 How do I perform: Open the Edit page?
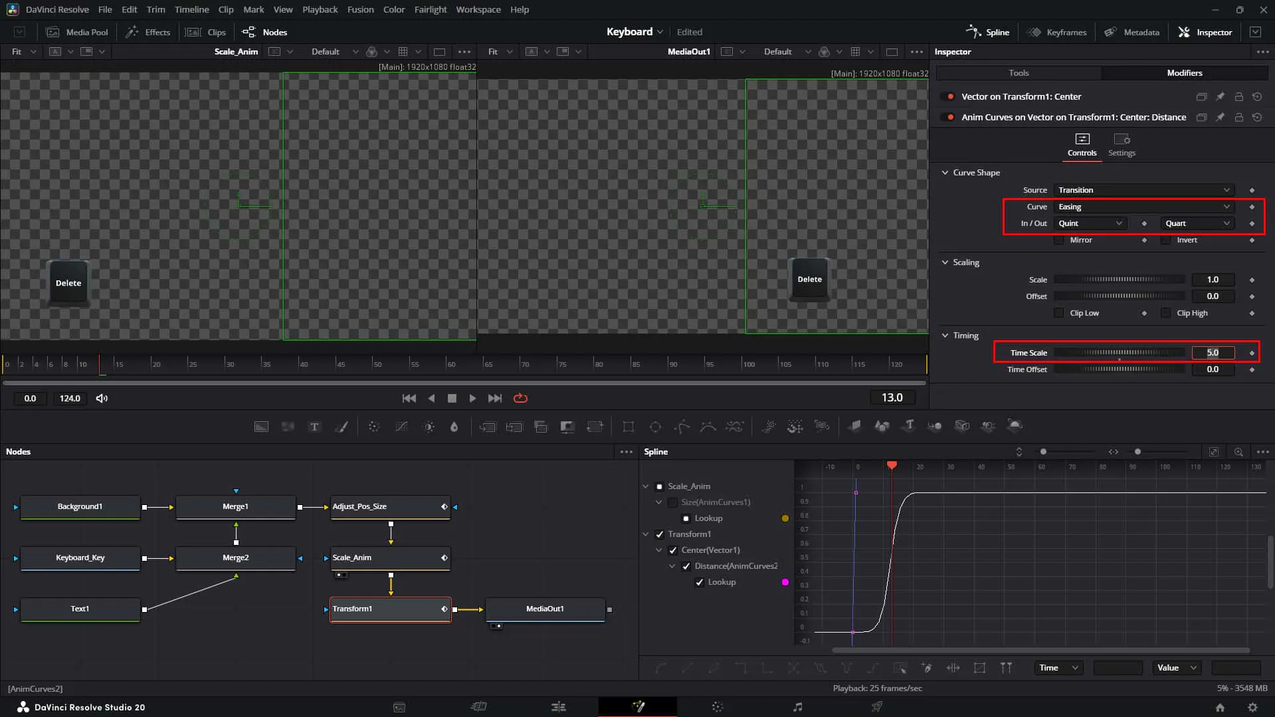(558, 707)
